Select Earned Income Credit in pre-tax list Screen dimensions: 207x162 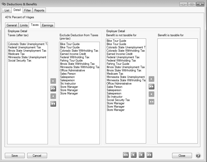73,54
